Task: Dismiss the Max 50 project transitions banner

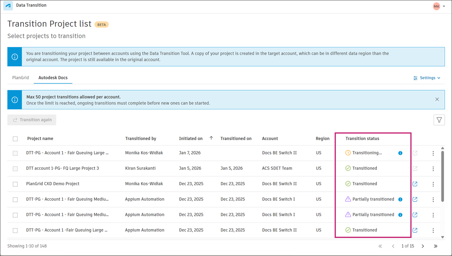Action: point(437,99)
